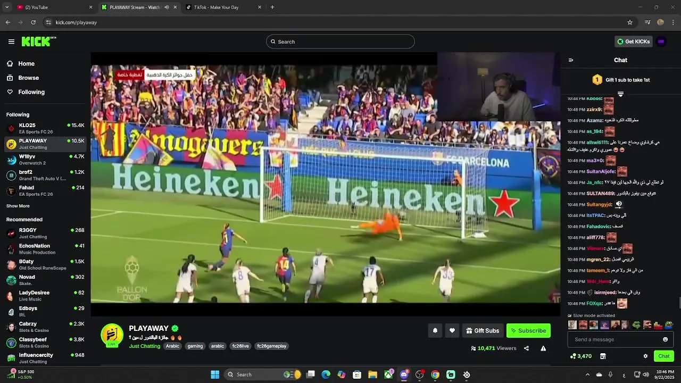Select the PLAYAWAY Stream tab
Image resolution: width=681 pixels, height=383 pixels.
click(138, 7)
